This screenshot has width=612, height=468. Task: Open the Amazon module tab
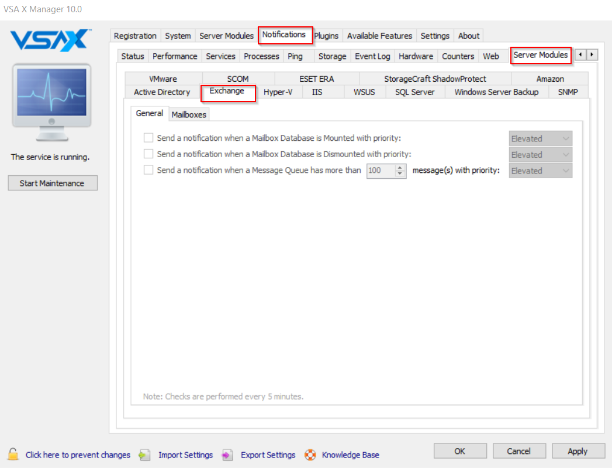click(x=550, y=79)
